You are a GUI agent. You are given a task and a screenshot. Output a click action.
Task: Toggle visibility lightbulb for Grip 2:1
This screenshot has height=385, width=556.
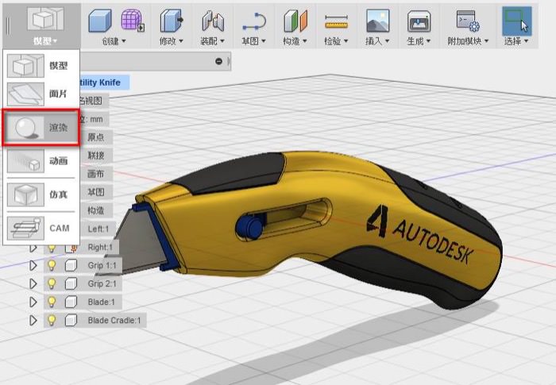point(52,283)
